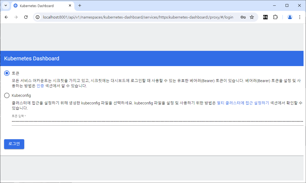Open saved passwords key icon
The width and height of the screenshot is (306, 183).
[243, 17]
